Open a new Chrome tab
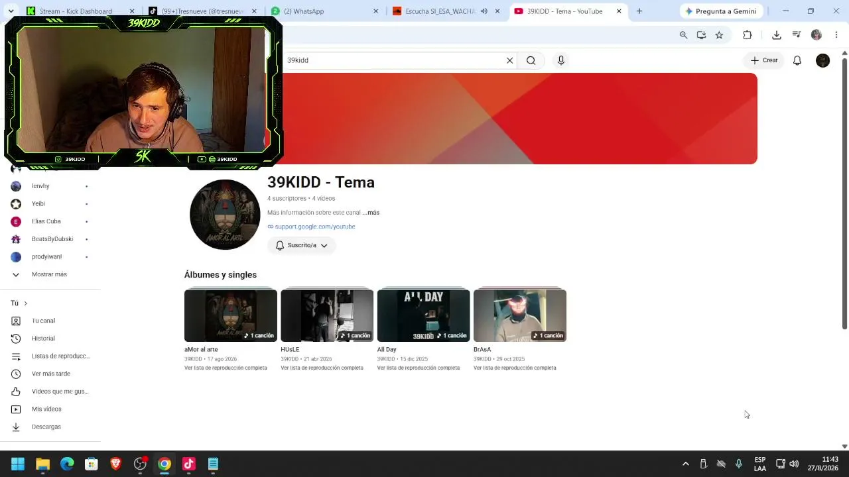This screenshot has width=849, height=477. (x=639, y=11)
